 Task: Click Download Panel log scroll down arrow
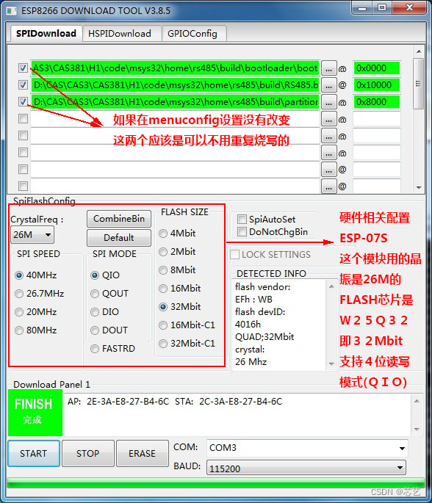(417, 430)
